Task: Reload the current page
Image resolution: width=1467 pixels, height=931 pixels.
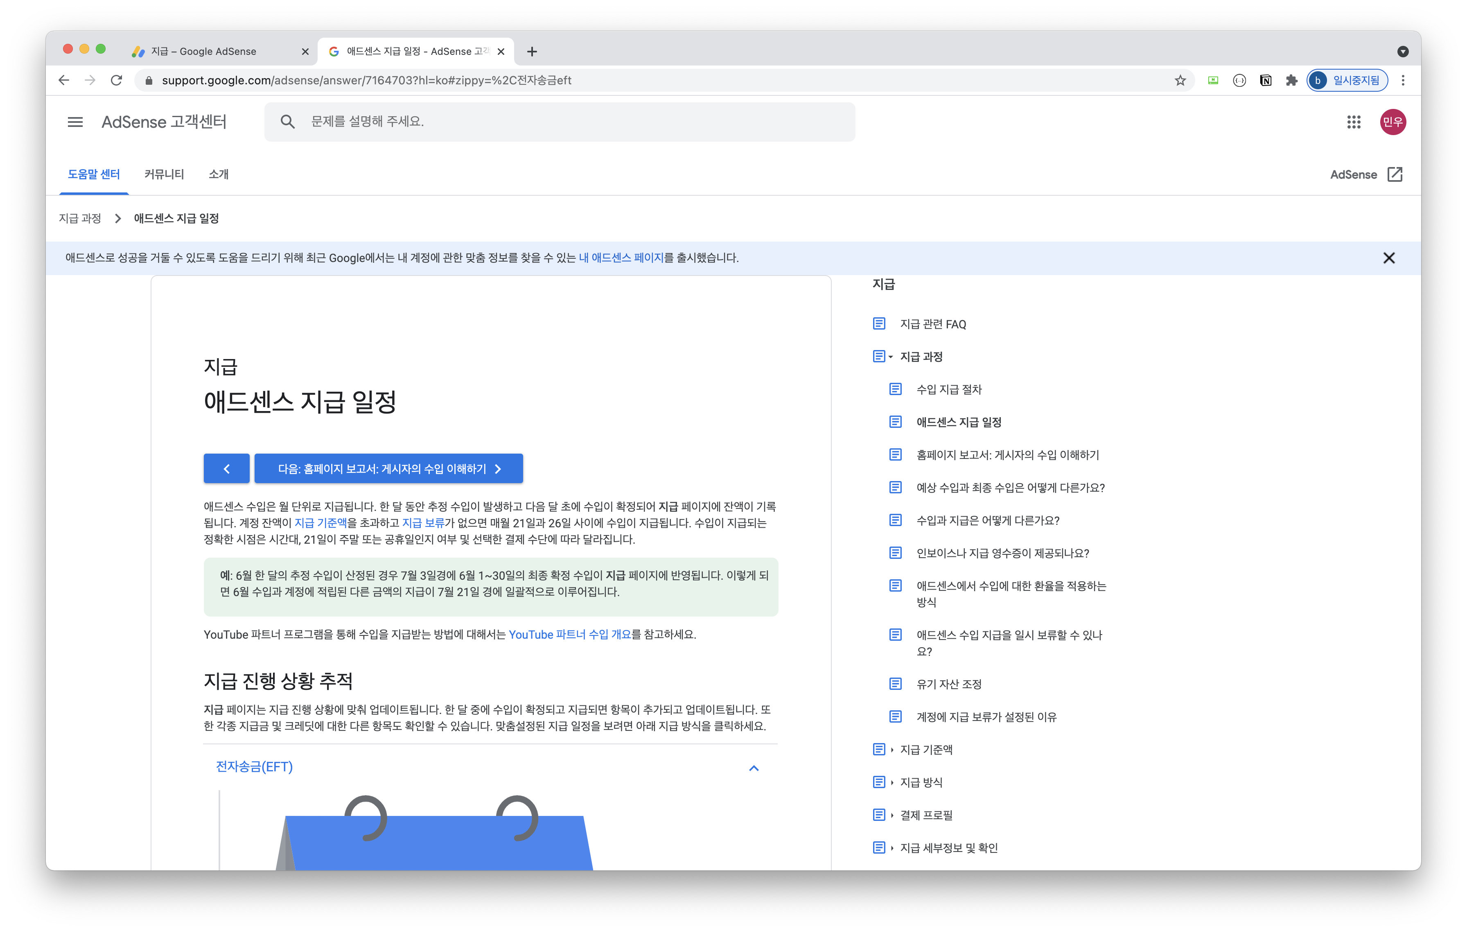Action: click(116, 80)
